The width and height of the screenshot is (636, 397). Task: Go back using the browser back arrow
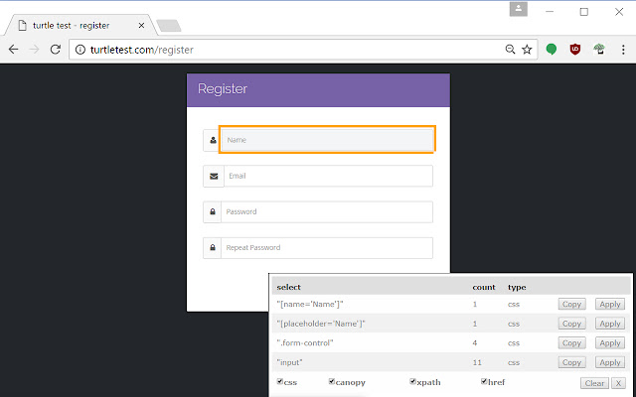(x=13, y=50)
